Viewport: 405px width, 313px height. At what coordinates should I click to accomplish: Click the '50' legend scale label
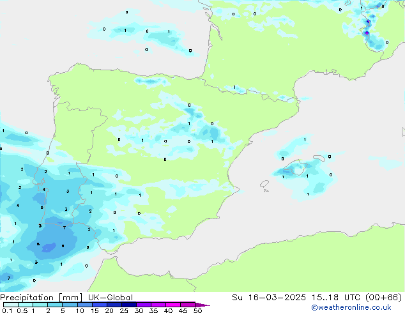tap(197, 310)
